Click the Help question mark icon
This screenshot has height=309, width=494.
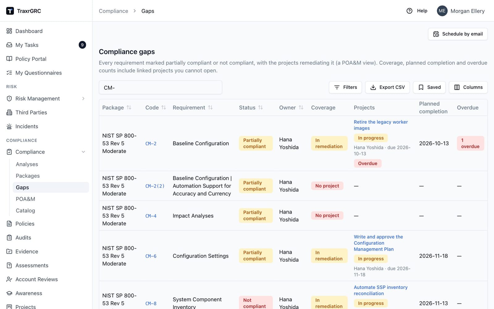click(x=409, y=11)
